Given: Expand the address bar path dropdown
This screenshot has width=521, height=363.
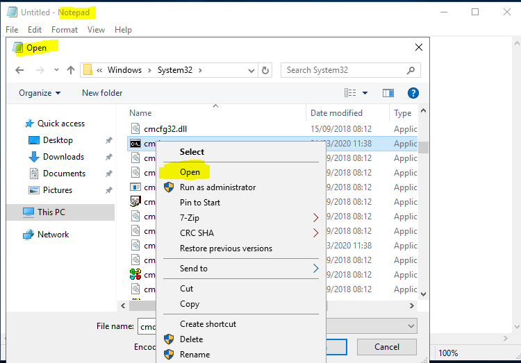Looking at the screenshot, I should (251, 70).
